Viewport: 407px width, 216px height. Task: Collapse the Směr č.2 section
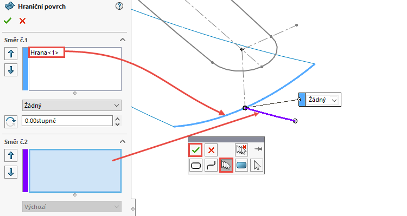123,142
